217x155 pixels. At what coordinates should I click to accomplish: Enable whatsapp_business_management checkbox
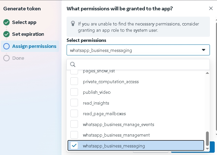point(74,135)
